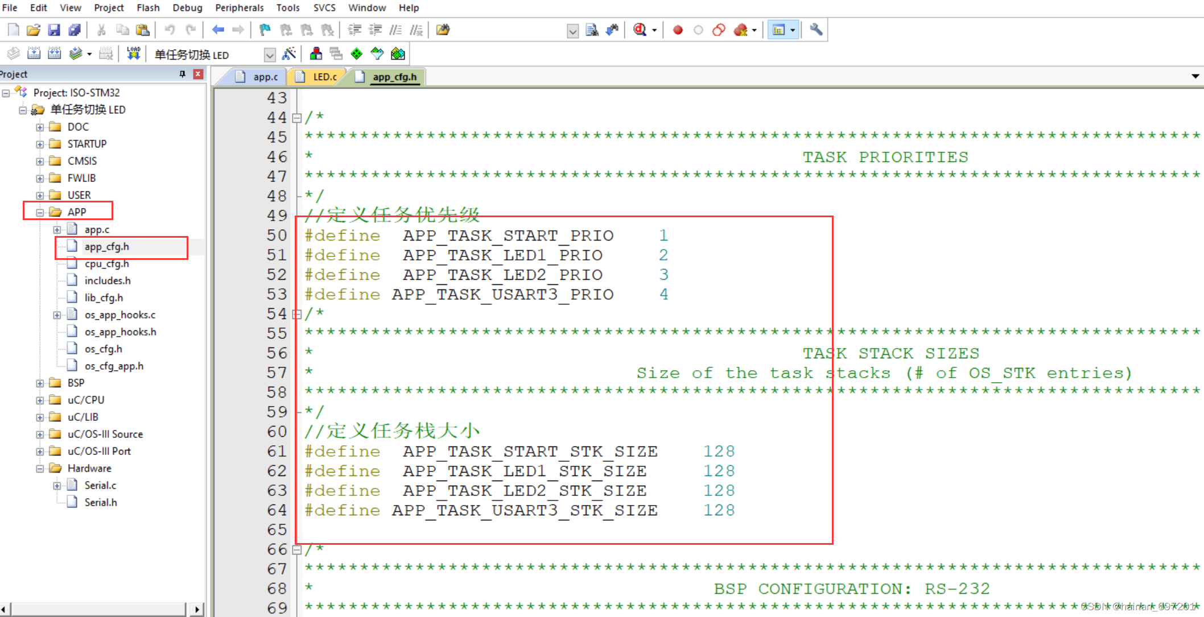Open the Debug menu
Image resolution: width=1204 pixels, height=617 pixels.
coord(187,8)
